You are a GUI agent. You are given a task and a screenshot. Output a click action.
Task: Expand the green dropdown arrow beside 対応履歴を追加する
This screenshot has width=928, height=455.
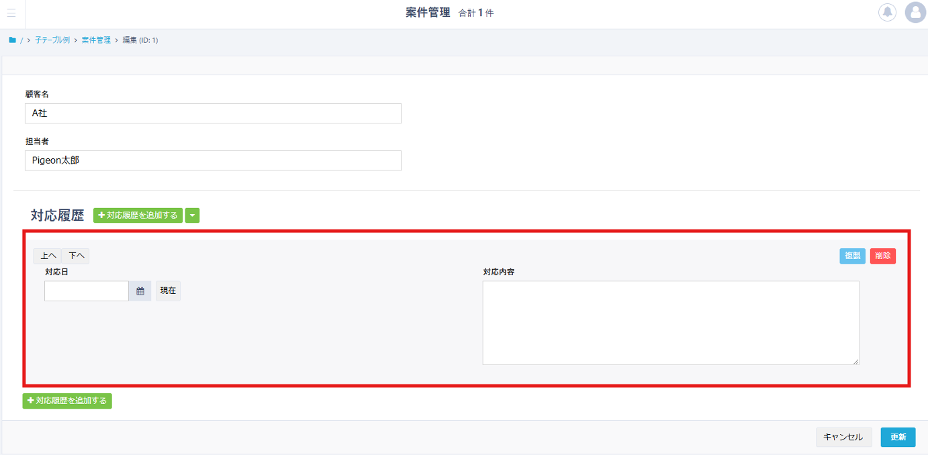pyautogui.click(x=192, y=215)
